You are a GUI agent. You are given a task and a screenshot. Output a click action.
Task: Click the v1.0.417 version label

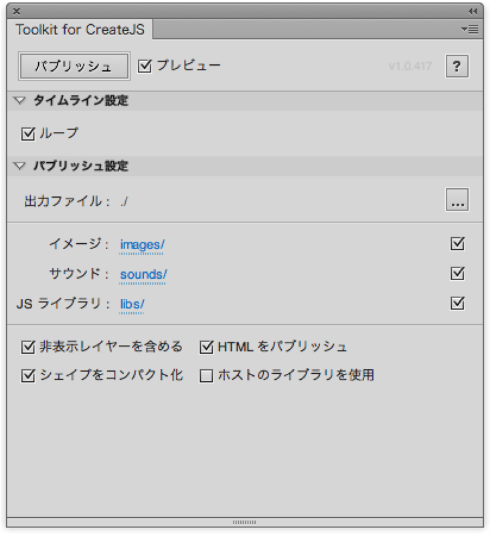pos(410,66)
